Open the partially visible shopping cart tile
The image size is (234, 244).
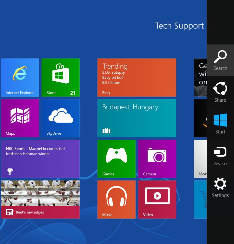pyautogui.click(x=200, y=200)
